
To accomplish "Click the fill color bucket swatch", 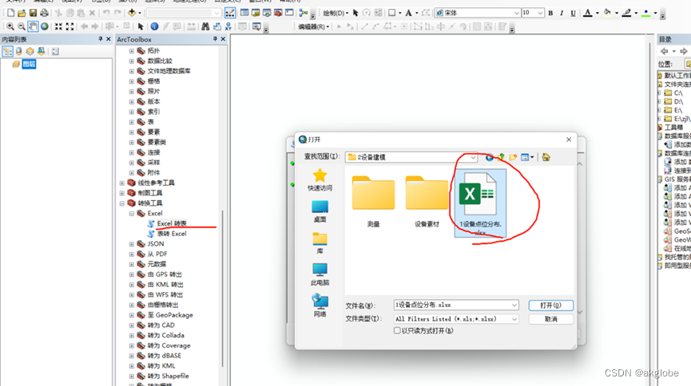I will (607, 14).
